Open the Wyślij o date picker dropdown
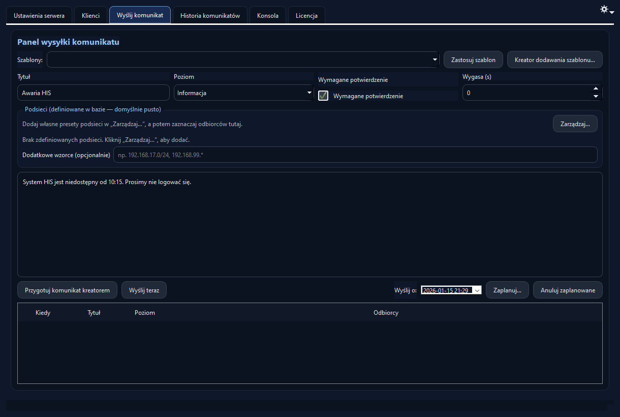Image resolution: width=620 pixels, height=417 pixels. [477, 290]
